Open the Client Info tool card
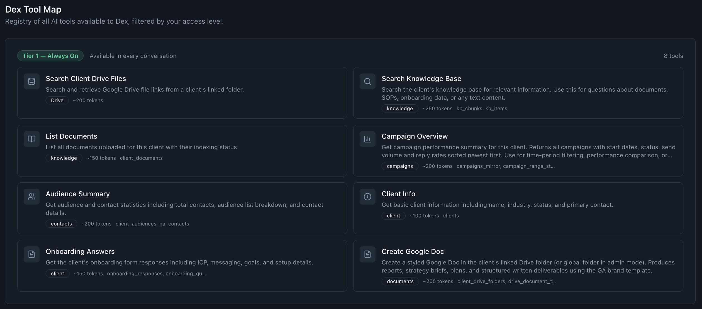The image size is (702, 309). point(518,208)
